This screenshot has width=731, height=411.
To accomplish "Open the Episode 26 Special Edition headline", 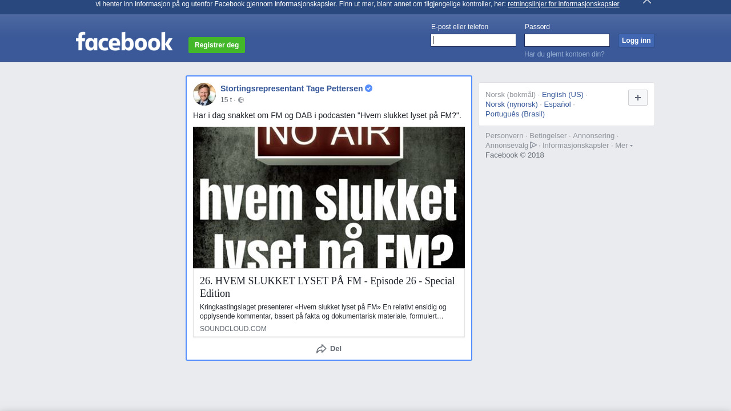I will pos(327,287).
